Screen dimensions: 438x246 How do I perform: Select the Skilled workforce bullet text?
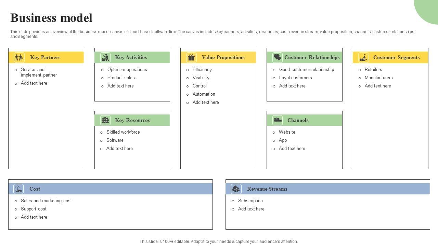pyautogui.click(x=123, y=132)
